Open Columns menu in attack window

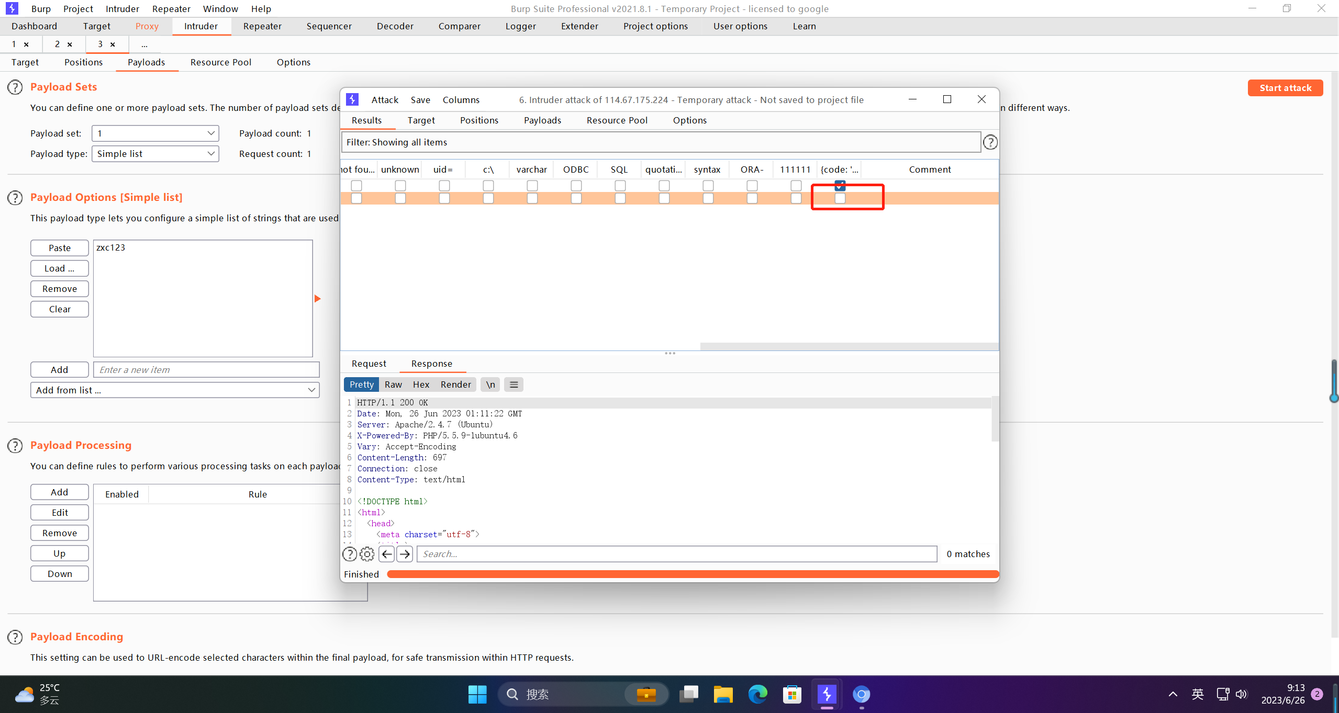click(x=461, y=100)
